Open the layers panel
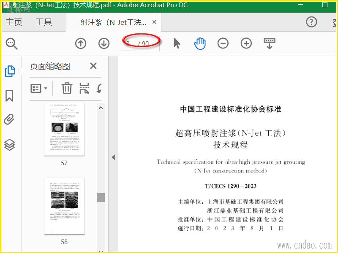This screenshot has width=338, height=253. tap(9, 145)
